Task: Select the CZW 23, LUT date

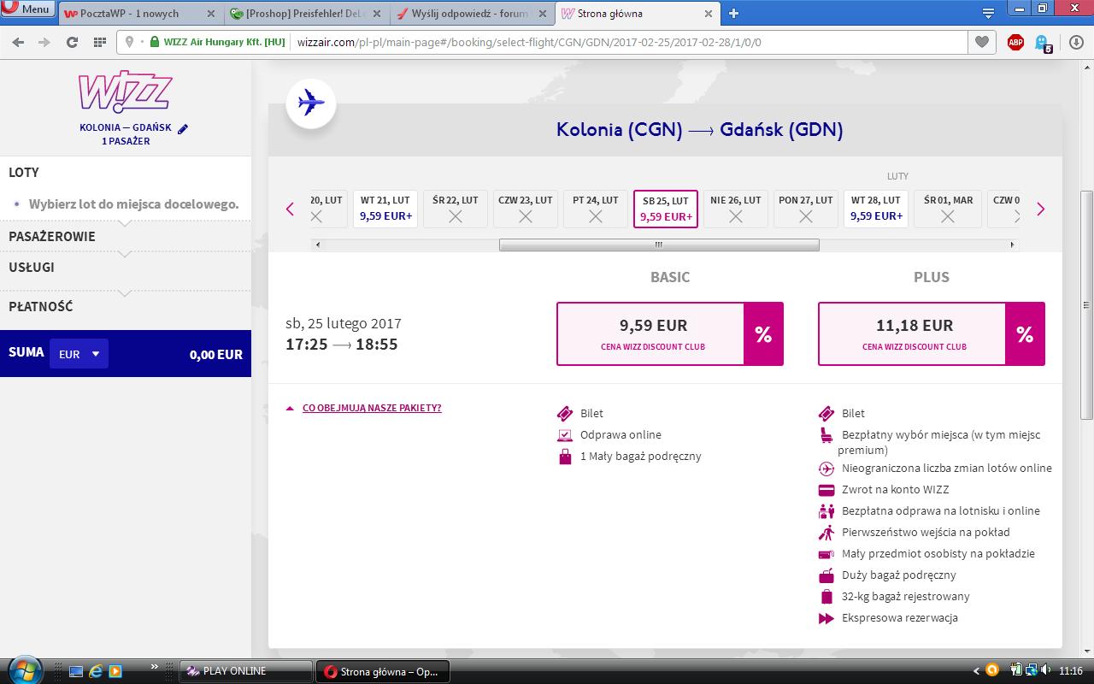Action: coord(526,209)
